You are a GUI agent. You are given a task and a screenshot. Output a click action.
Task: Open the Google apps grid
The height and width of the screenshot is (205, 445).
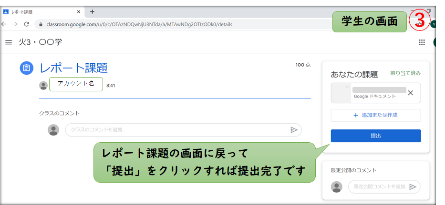click(x=422, y=42)
